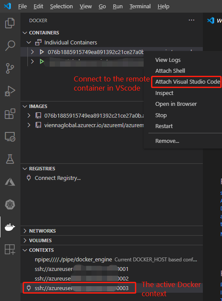Open the Testing flask icon
The width and height of the screenshot is (222, 301).
[10, 159]
